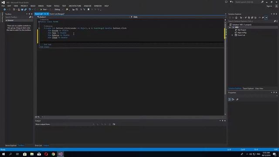279x157 pixels.
Task: Toggle the bookmark toolbar icon
Action: pos(88,10)
